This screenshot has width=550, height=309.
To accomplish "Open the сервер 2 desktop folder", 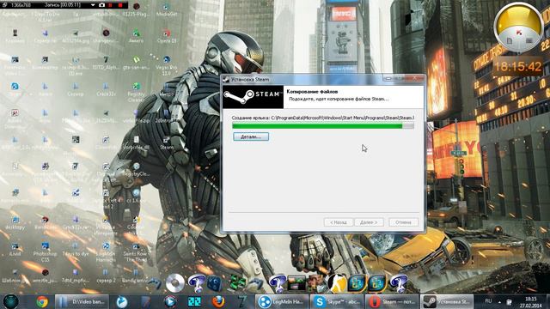I will pyautogui.click(x=106, y=276).
